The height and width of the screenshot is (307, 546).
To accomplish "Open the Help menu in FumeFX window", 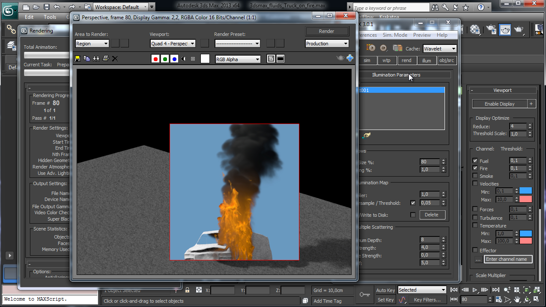I will pos(442,35).
